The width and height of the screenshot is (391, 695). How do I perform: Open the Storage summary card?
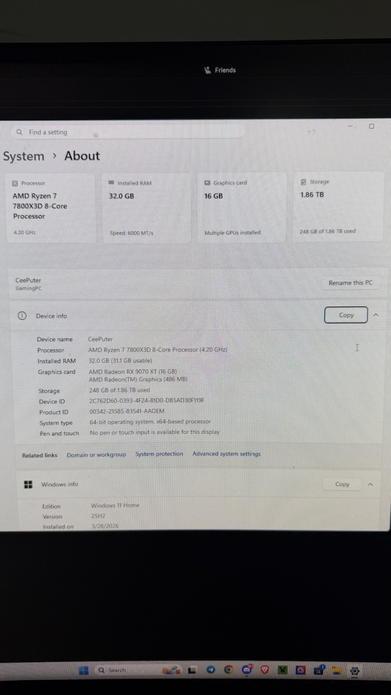tap(338, 207)
